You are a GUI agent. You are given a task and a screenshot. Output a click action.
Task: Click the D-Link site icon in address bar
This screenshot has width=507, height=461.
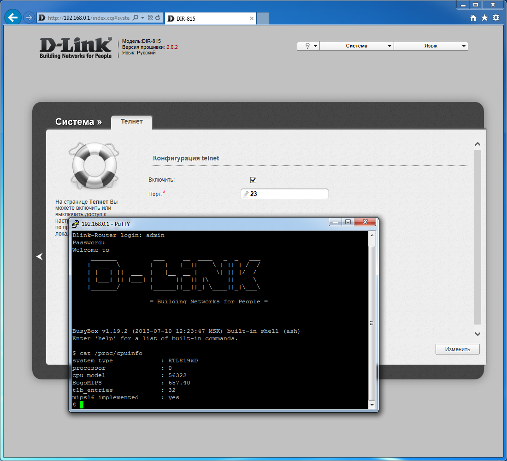coord(41,18)
